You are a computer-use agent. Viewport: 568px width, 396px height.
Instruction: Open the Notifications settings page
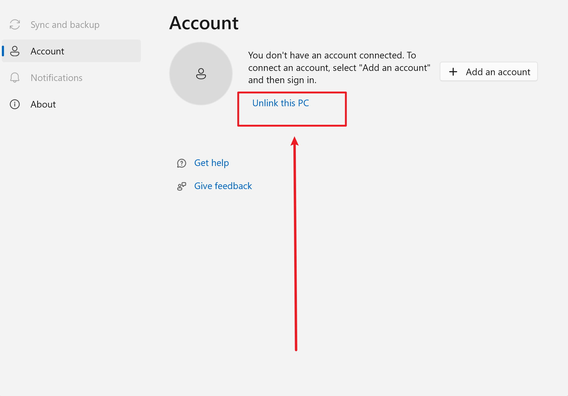[x=71, y=78]
